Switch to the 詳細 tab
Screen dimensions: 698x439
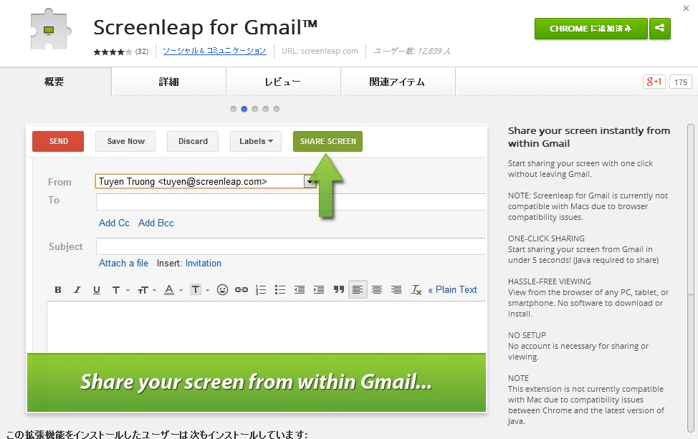(x=168, y=82)
